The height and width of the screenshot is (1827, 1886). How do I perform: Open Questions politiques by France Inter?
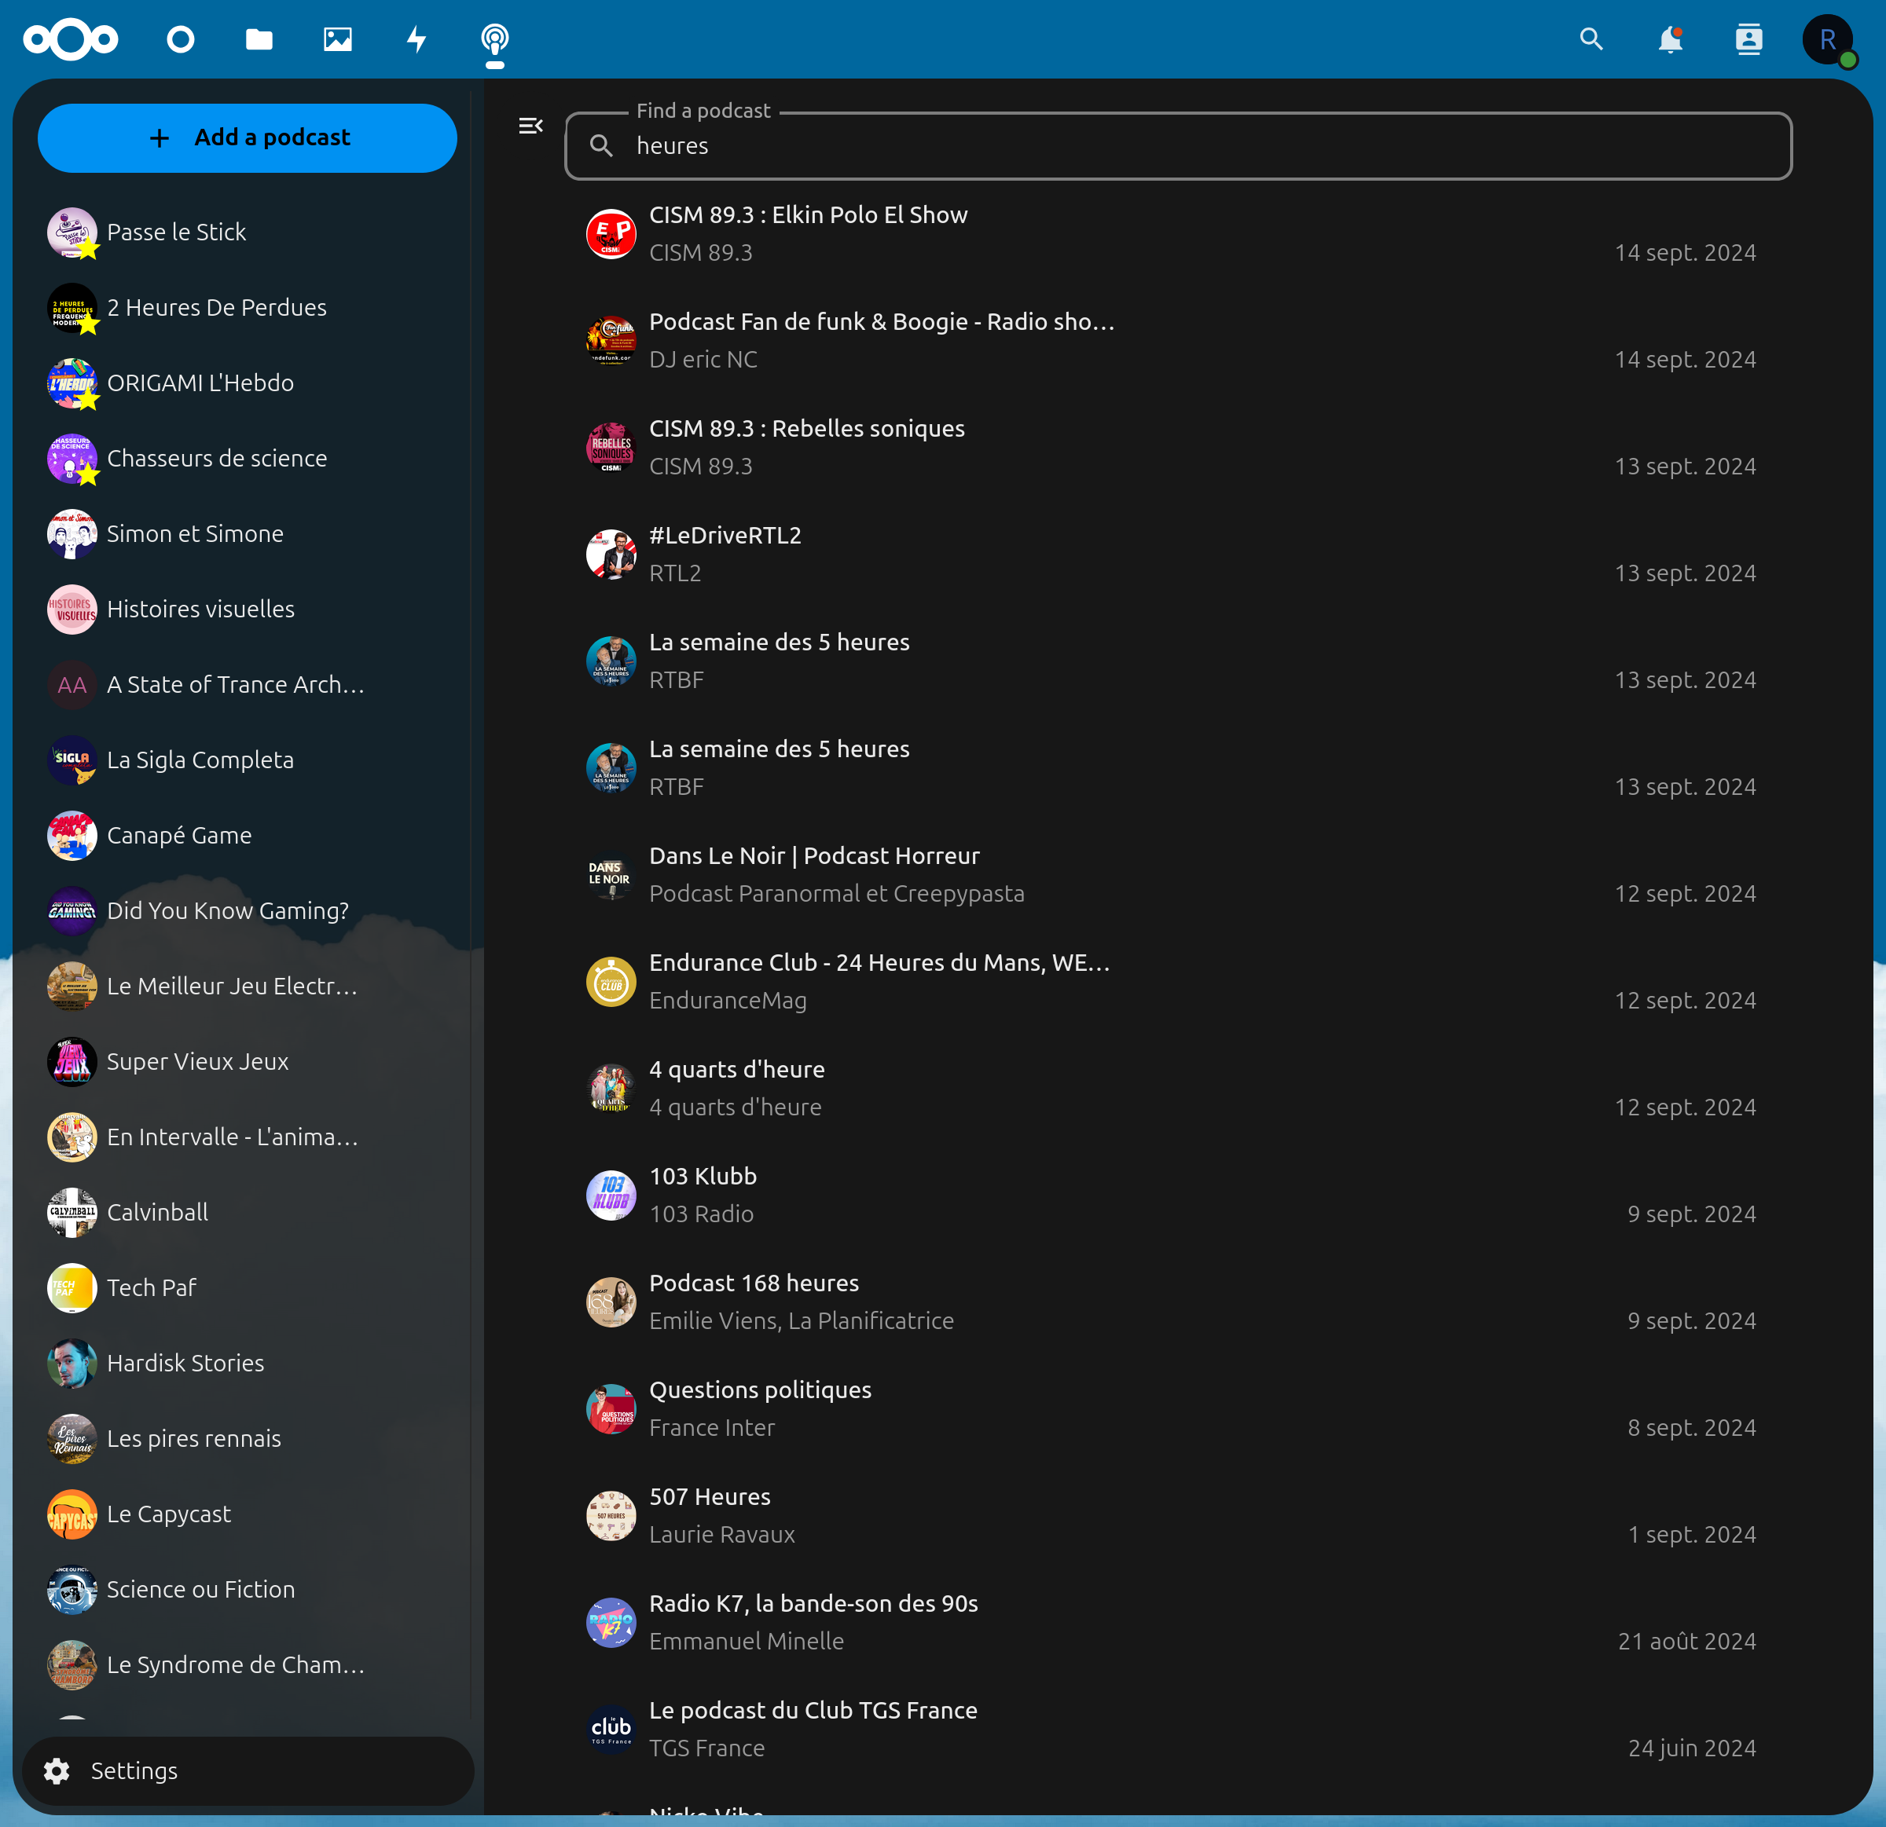(x=1178, y=1408)
